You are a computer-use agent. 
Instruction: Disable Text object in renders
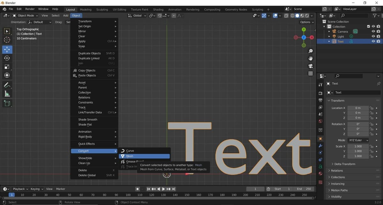click(378, 41)
